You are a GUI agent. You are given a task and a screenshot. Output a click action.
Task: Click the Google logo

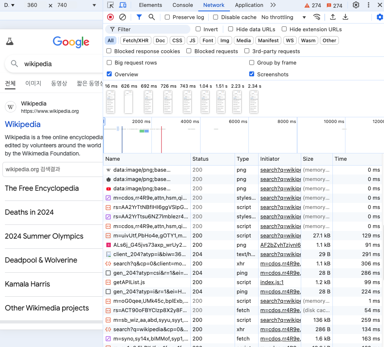(71, 42)
